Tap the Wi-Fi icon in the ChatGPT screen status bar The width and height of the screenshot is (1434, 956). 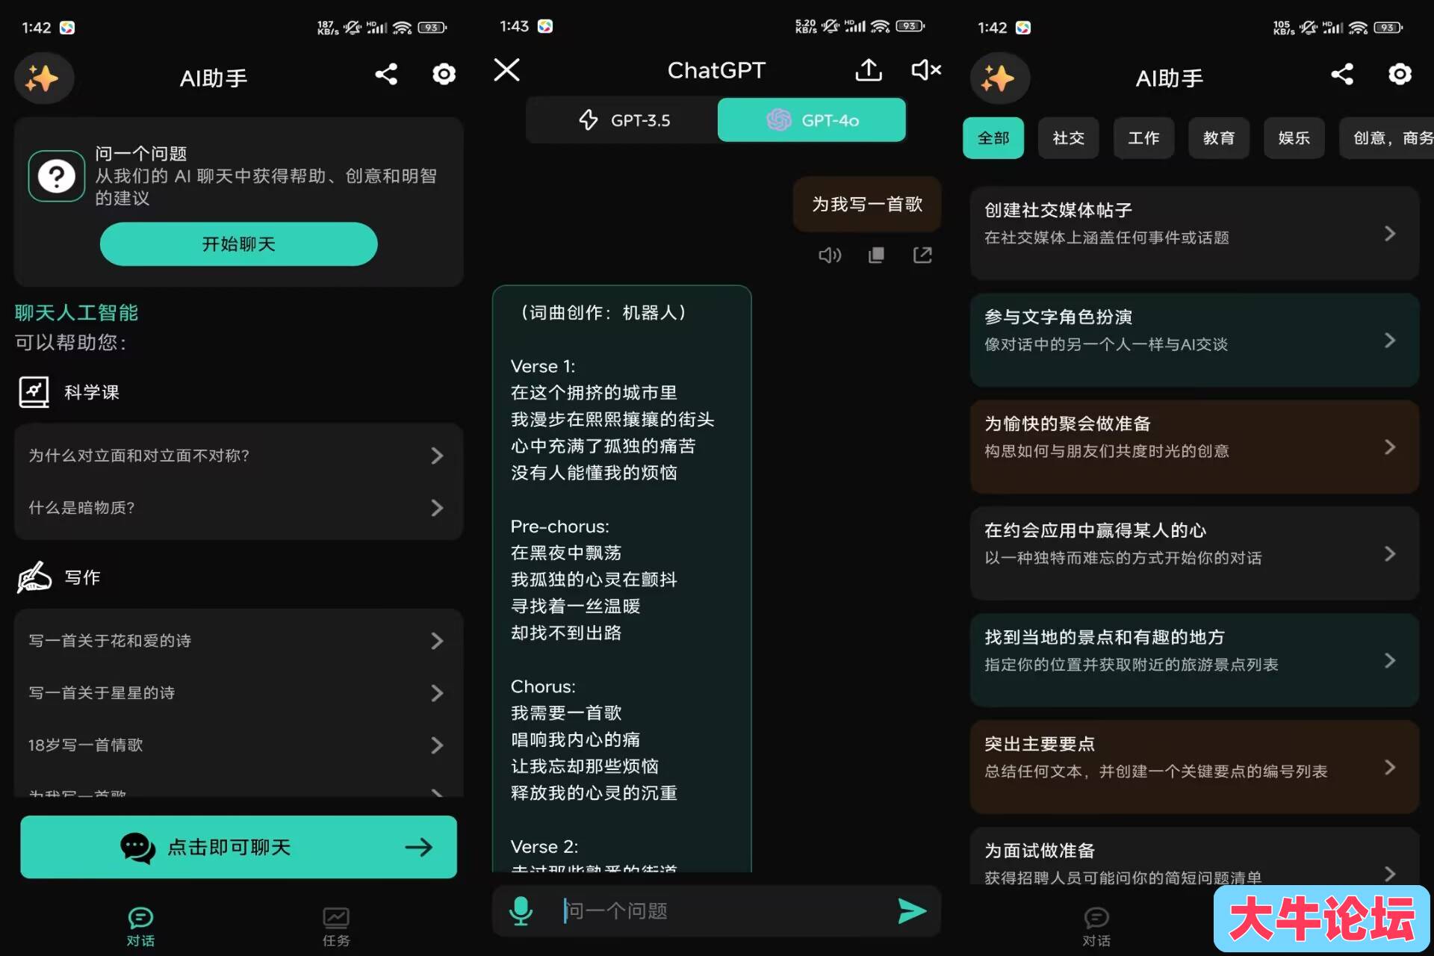881,27
